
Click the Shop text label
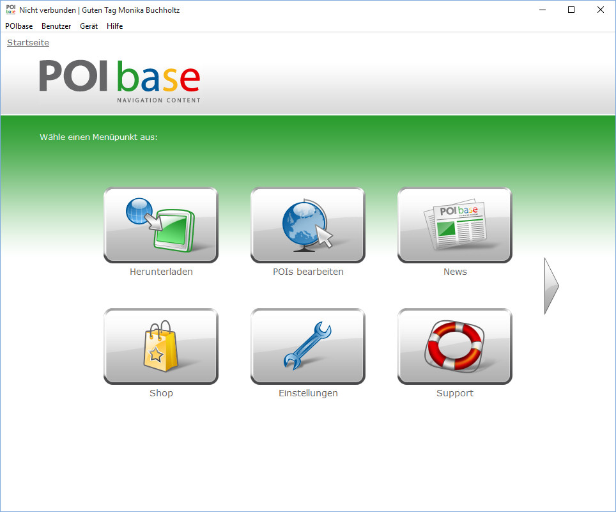coord(161,393)
